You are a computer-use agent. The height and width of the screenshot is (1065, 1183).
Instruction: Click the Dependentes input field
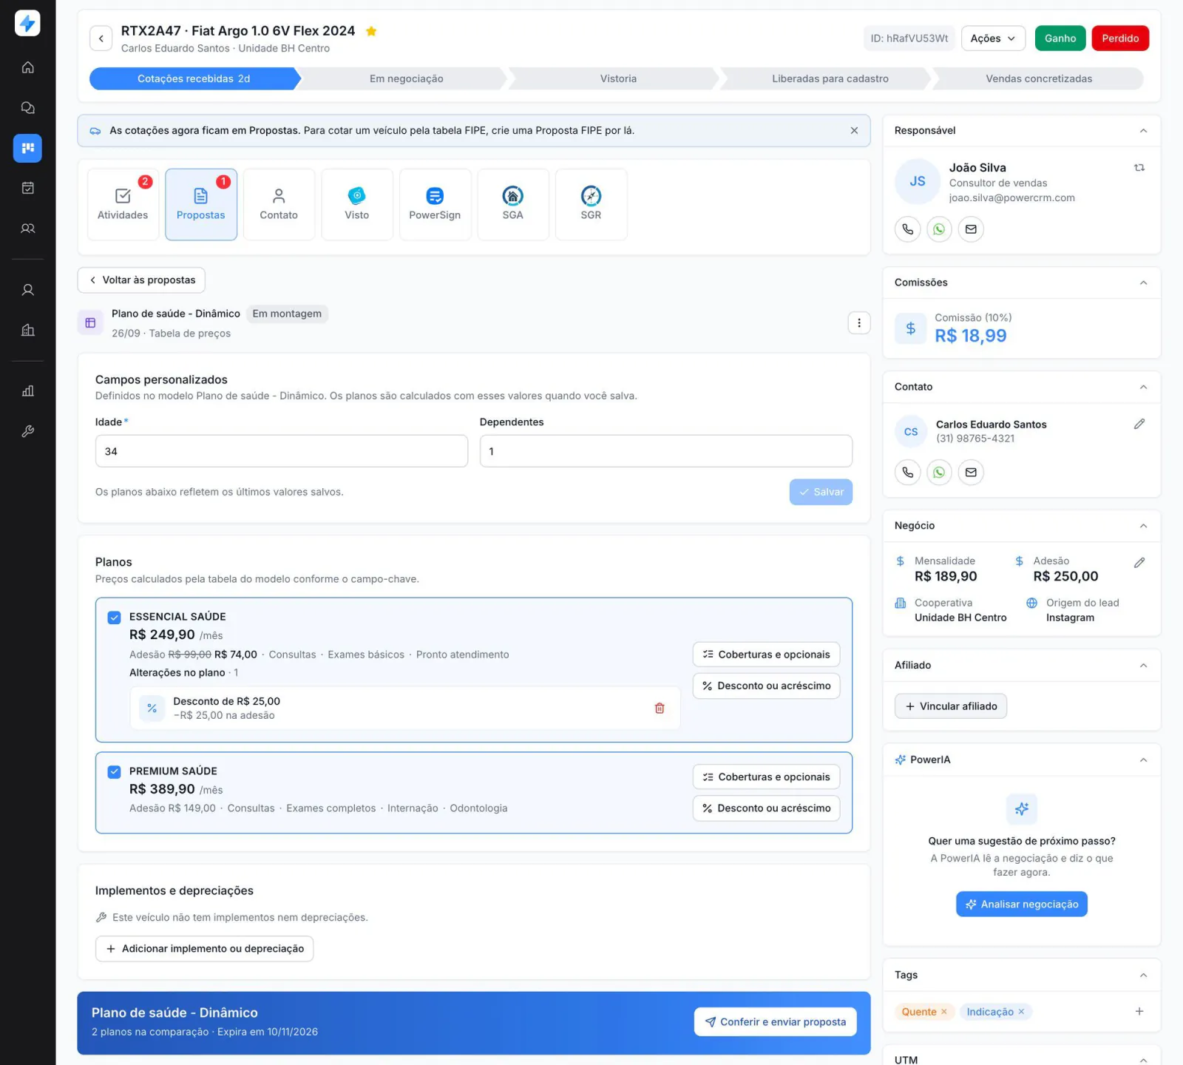pos(665,452)
